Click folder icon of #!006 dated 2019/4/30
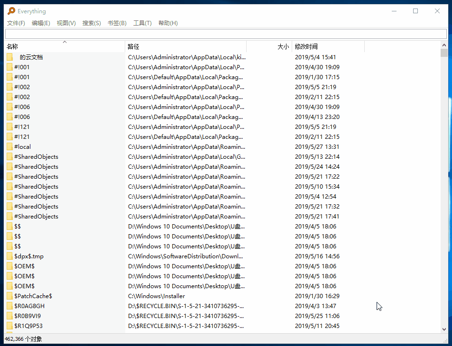The width and height of the screenshot is (452, 346). (x=10, y=107)
